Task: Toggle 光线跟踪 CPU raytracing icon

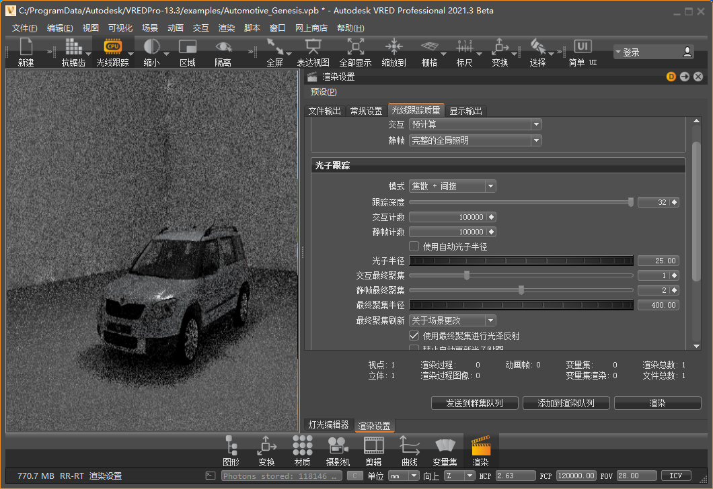Action: pos(112,47)
